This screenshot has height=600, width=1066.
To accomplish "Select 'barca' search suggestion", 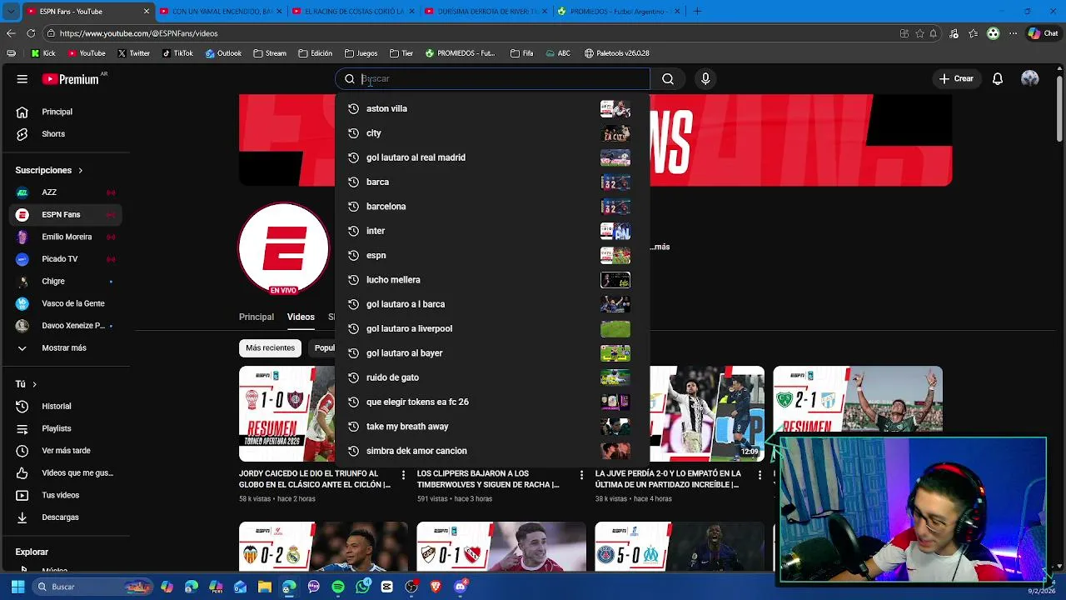I will tap(492, 182).
